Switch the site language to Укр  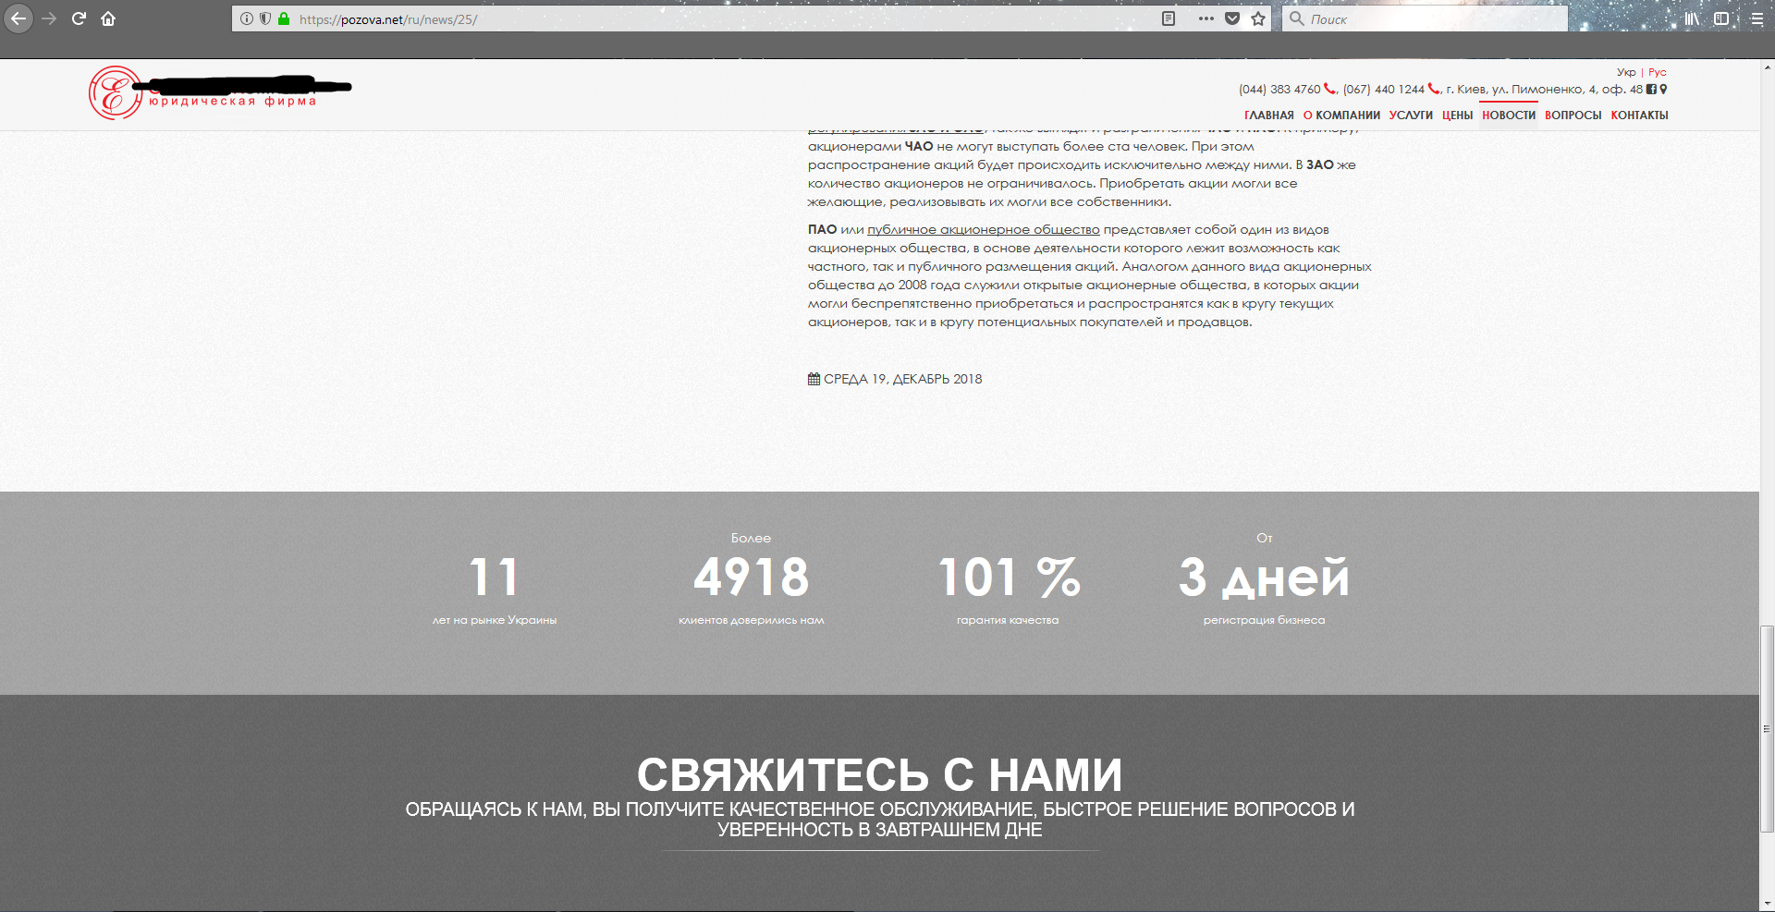[x=1626, y=72]
